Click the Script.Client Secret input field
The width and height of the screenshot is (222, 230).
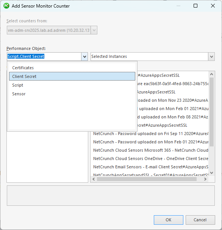(x=44, y=56)
